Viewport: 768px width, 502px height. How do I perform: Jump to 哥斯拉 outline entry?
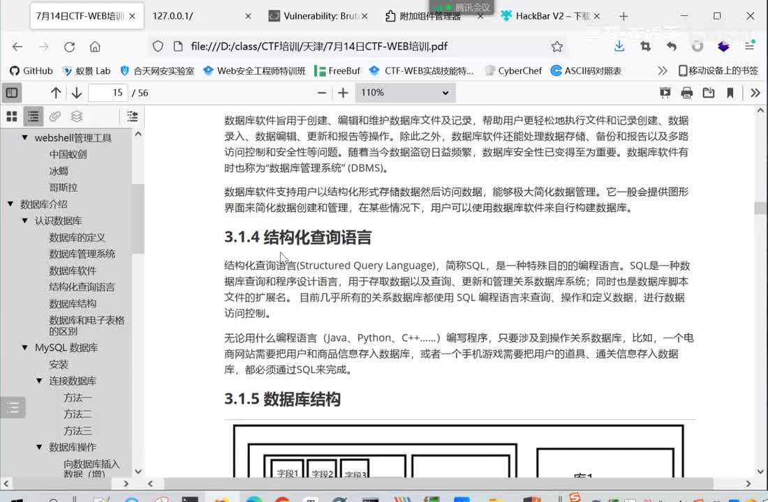[63, 188]
